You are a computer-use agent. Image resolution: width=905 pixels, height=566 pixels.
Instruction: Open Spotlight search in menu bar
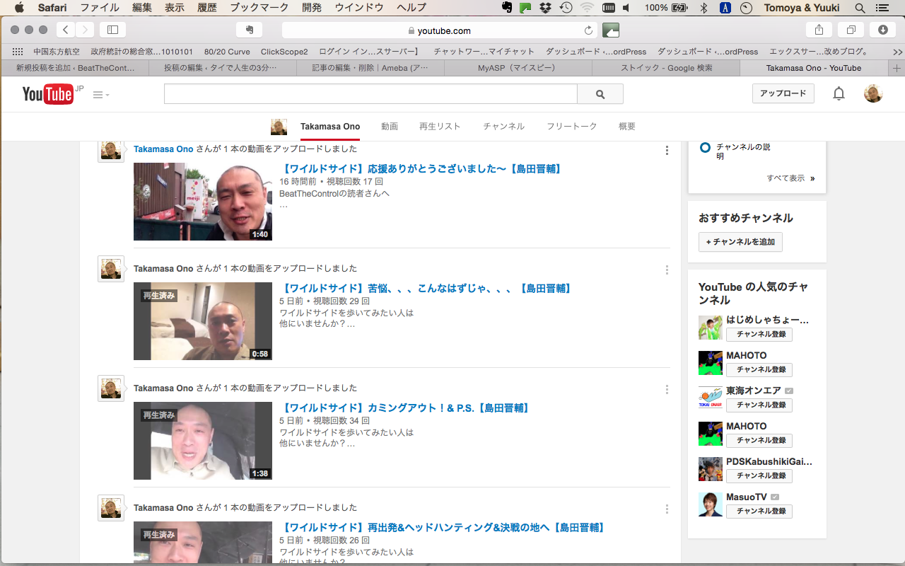(x=860, y=8)
